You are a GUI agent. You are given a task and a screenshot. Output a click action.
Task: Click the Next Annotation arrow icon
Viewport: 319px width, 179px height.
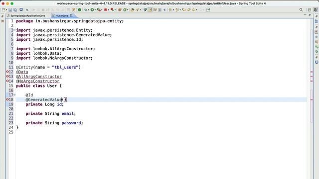[170, 10]
